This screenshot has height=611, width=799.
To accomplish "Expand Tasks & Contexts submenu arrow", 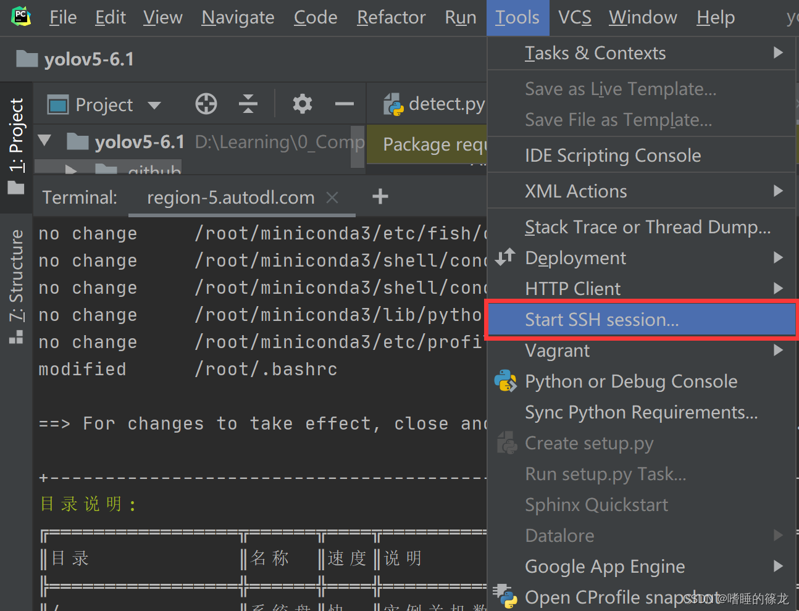I will 778,52.
